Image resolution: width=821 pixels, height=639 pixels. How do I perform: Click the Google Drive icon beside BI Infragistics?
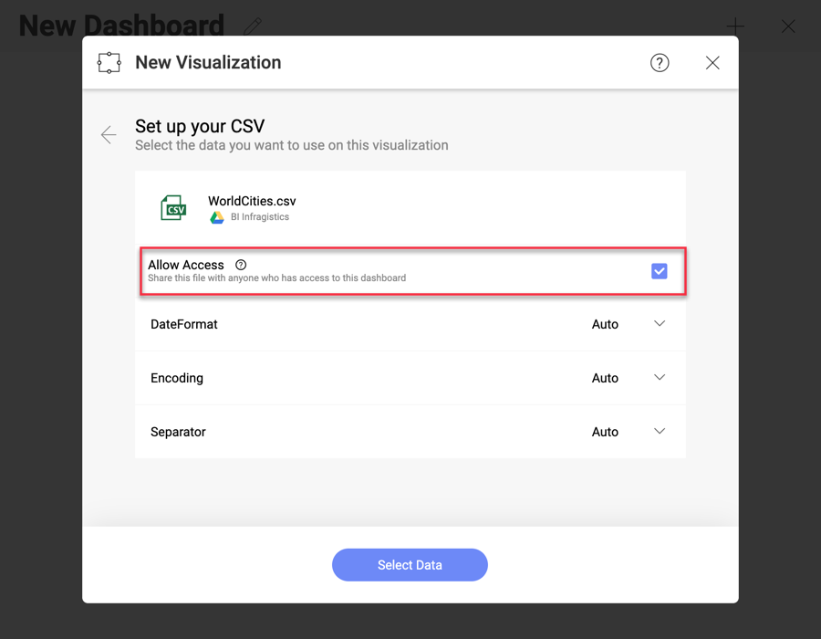[x=217, y=217]
